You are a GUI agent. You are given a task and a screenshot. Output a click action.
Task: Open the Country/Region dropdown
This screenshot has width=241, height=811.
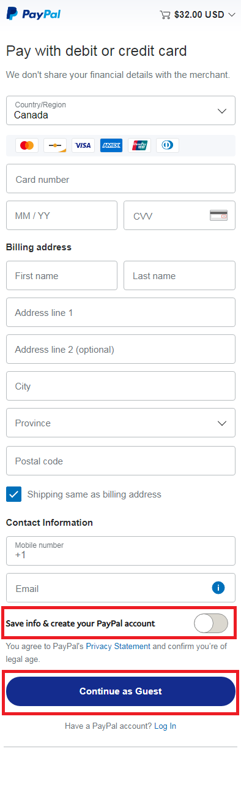click(x=120, y=110)
